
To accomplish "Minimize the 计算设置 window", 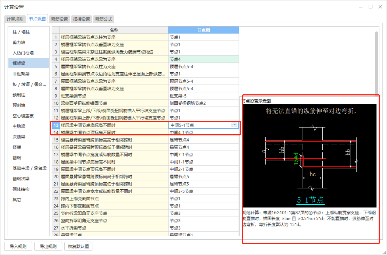I will [361, 7].
